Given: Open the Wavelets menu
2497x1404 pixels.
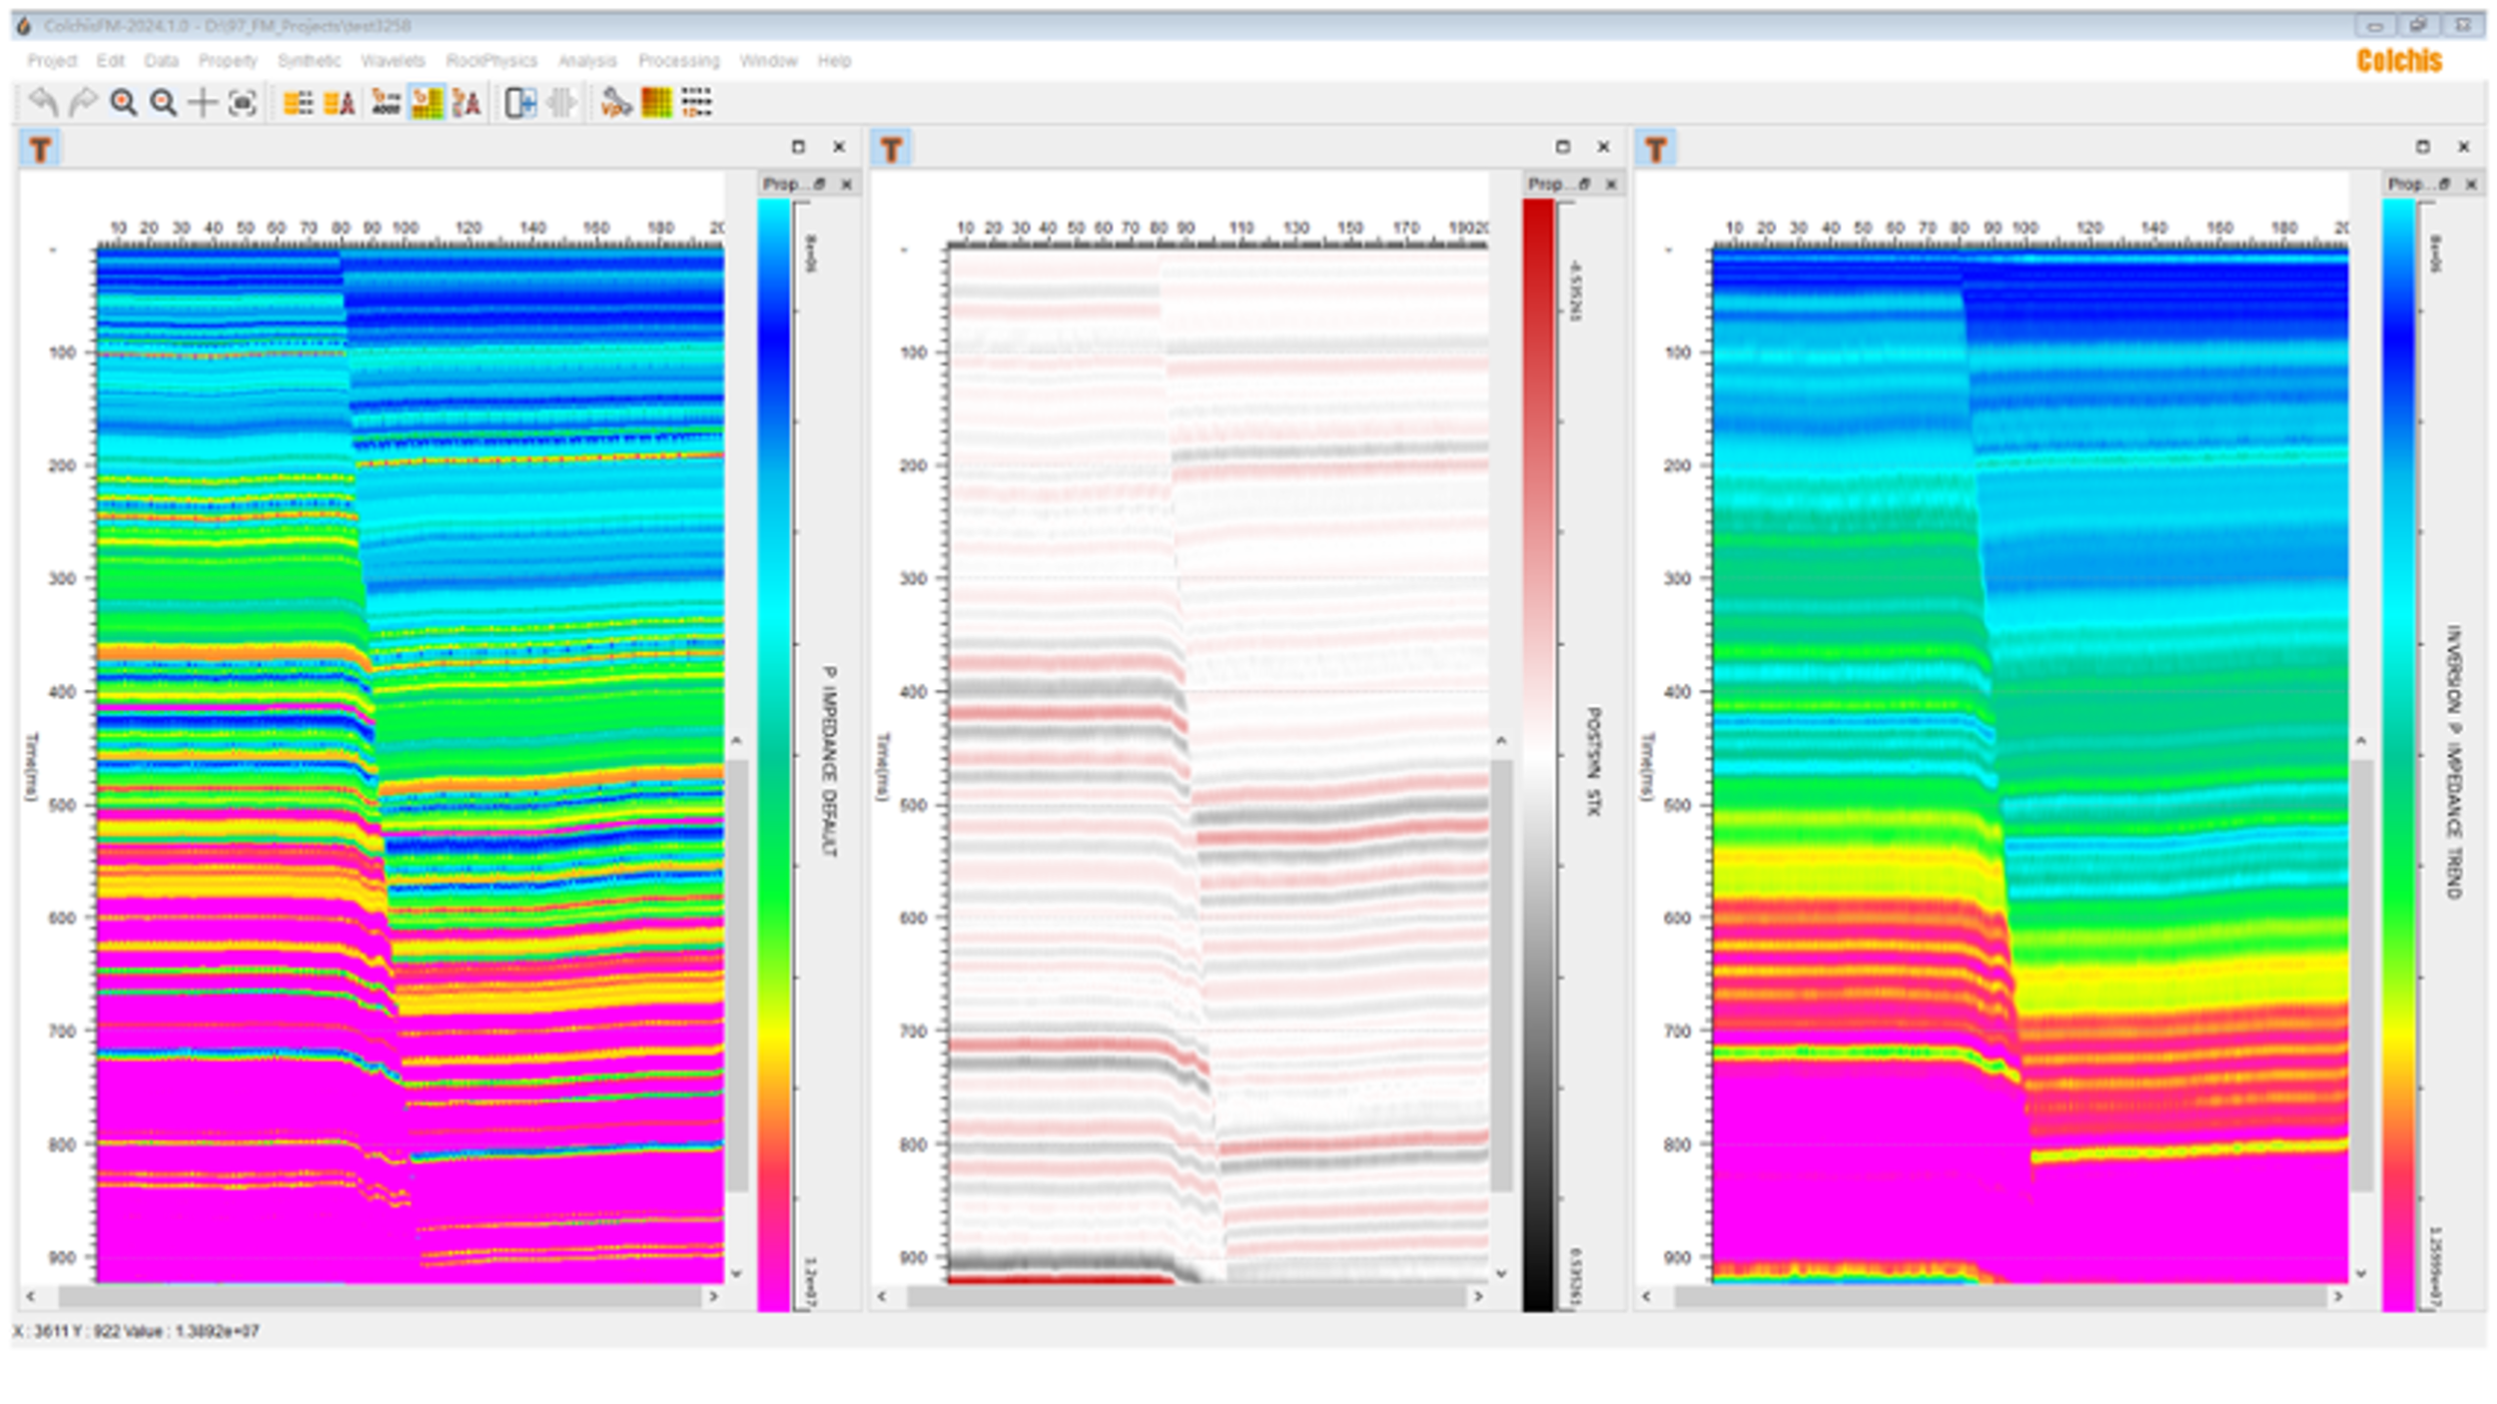Looking at the screenshot, I should 393,61.
